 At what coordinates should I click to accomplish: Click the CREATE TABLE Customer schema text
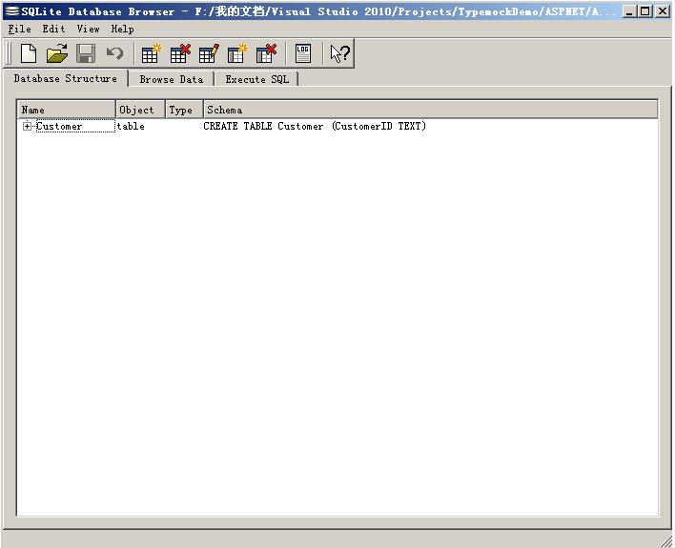(315, 126)
